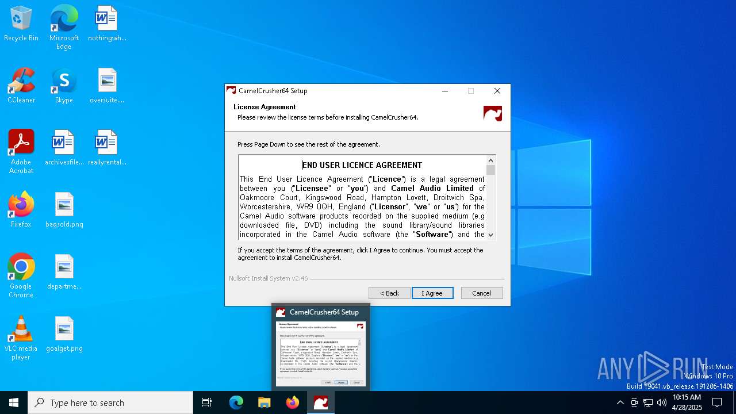
Task: Open Edge from the taskbar
Action: point(236,402)
